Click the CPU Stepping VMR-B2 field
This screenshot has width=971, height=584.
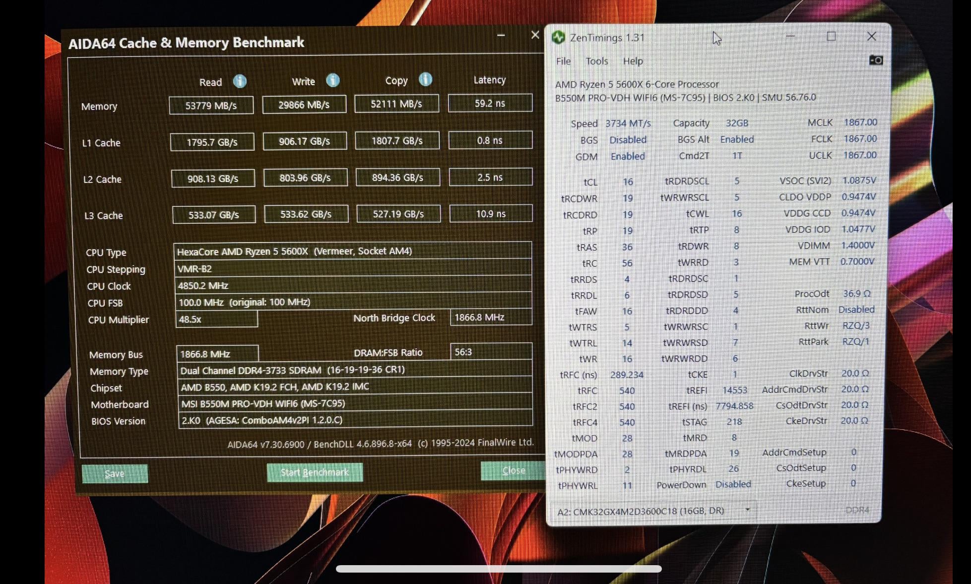pos(353,268)
